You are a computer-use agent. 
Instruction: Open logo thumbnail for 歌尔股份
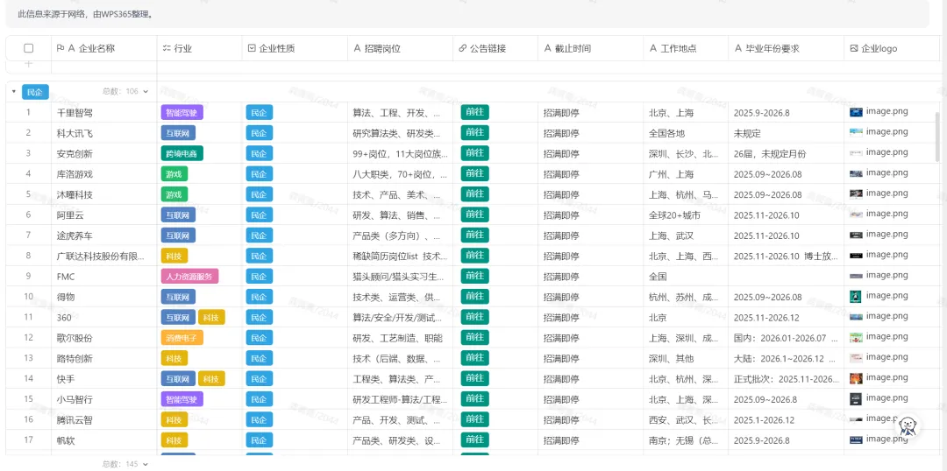pos(855,337)
